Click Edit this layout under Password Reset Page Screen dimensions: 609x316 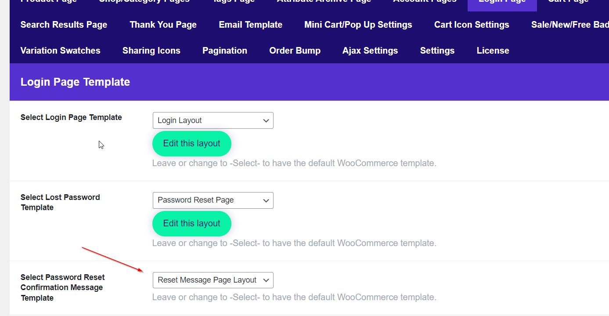coord(191,224)
